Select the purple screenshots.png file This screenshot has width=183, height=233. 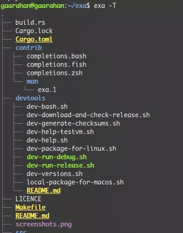pyautogui.click(x=43, y=224)
